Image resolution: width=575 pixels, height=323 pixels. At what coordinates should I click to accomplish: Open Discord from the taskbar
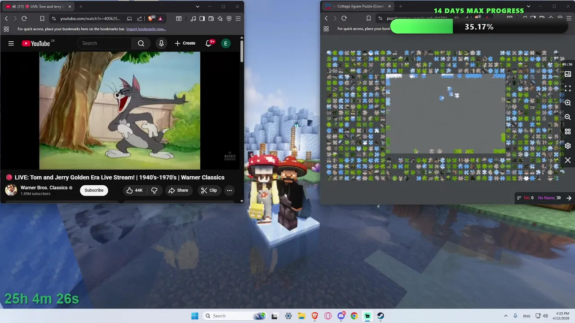[341, 316]
